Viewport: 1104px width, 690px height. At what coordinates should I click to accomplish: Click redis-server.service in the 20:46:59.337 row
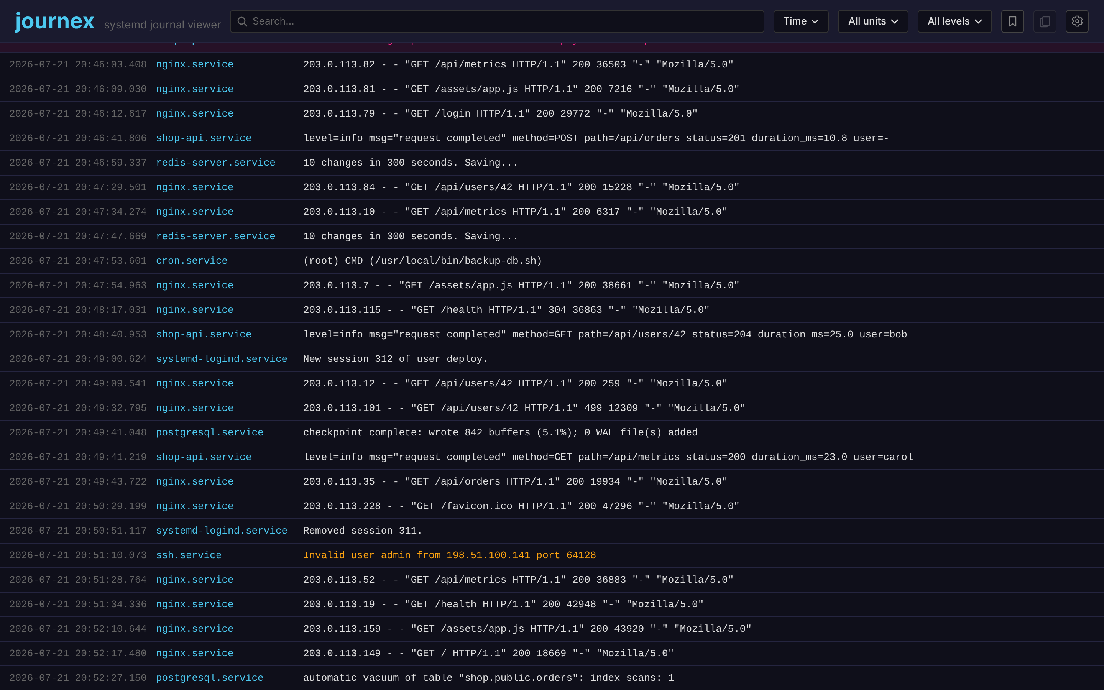(x=216, y=163)
